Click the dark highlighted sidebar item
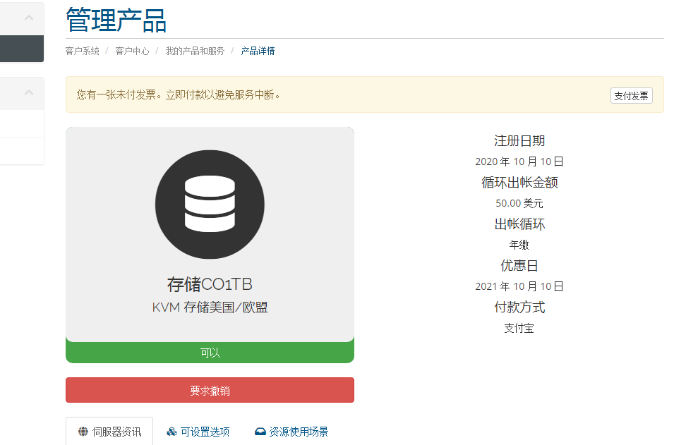 click(x=22, y=49)
